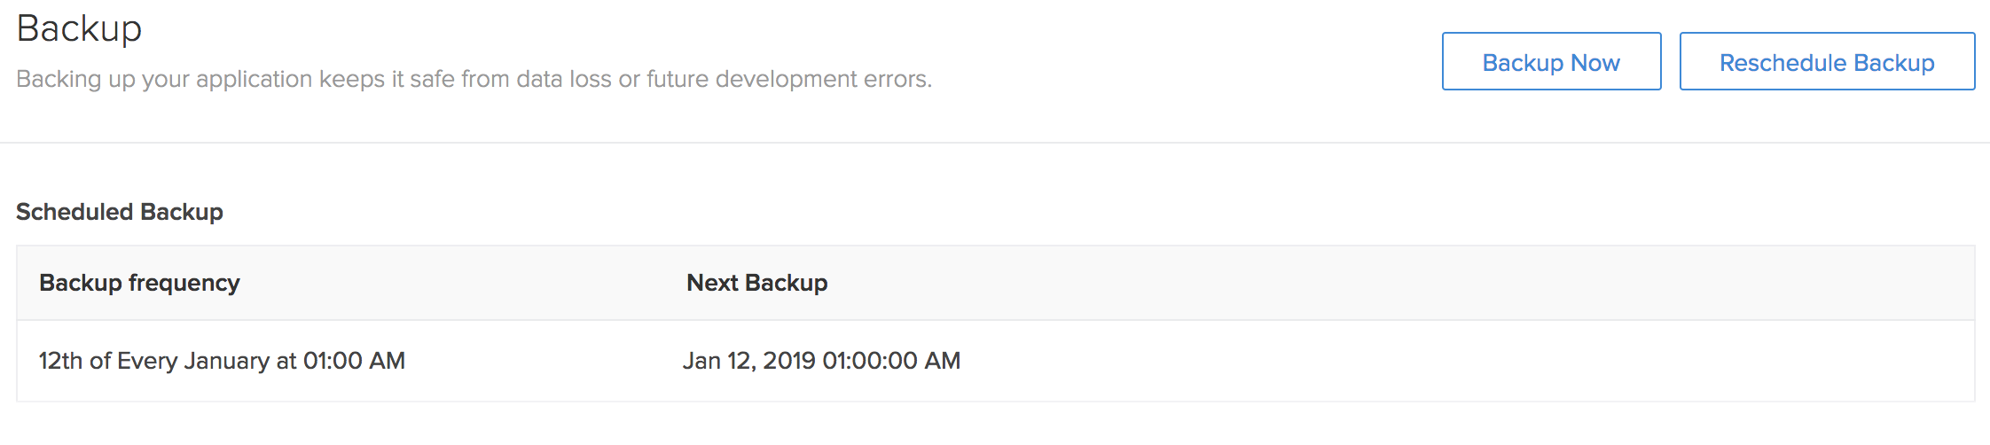The width and height of the screenshot is (1990, 445).
Task: Open the Reschedule Backup dialog
Action: coord(1827,61)
